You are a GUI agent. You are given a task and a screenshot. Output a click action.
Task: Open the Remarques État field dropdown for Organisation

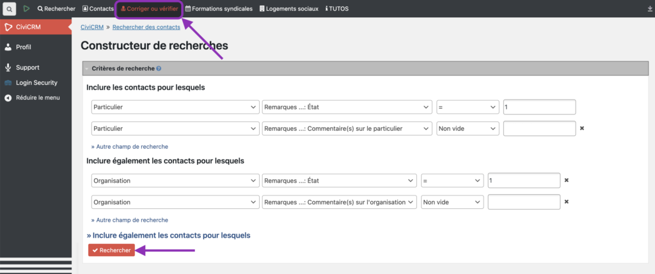pyautogui.click(x=338, y=181)
